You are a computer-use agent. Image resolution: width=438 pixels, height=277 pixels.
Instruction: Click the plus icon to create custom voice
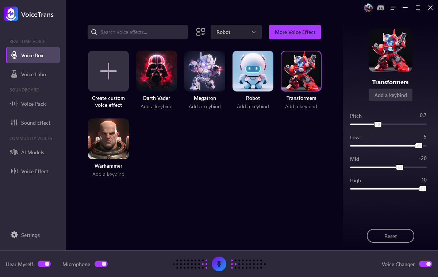(108, 71)
